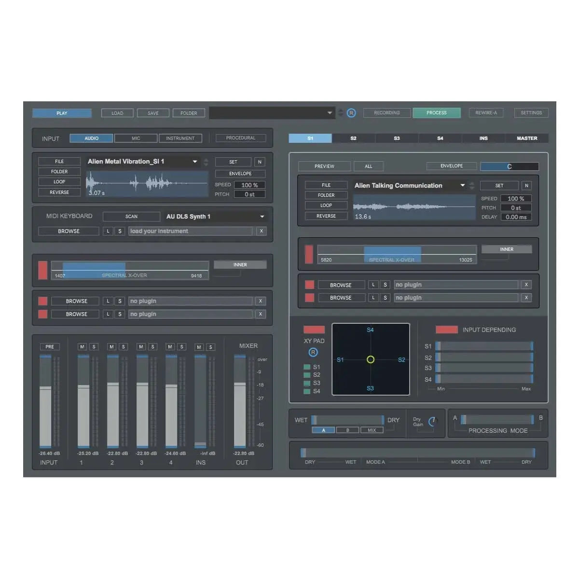Click the N icon next to SET in input section
Screen dimensions: 579x579
(x=260, y=162)
